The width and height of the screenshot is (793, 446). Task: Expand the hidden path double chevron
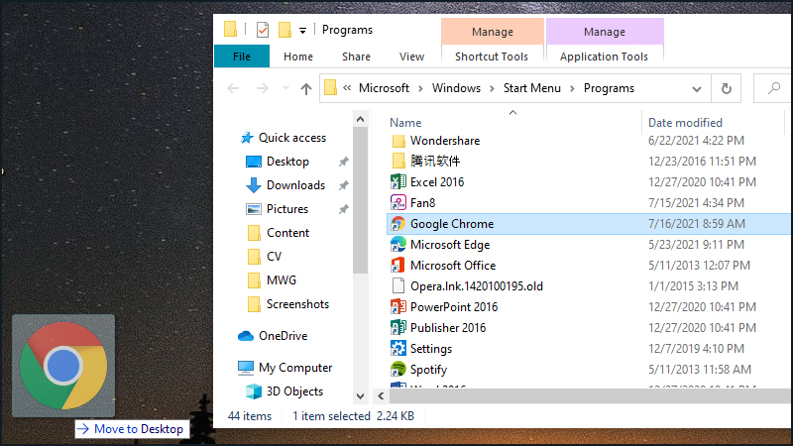point(347,88)
